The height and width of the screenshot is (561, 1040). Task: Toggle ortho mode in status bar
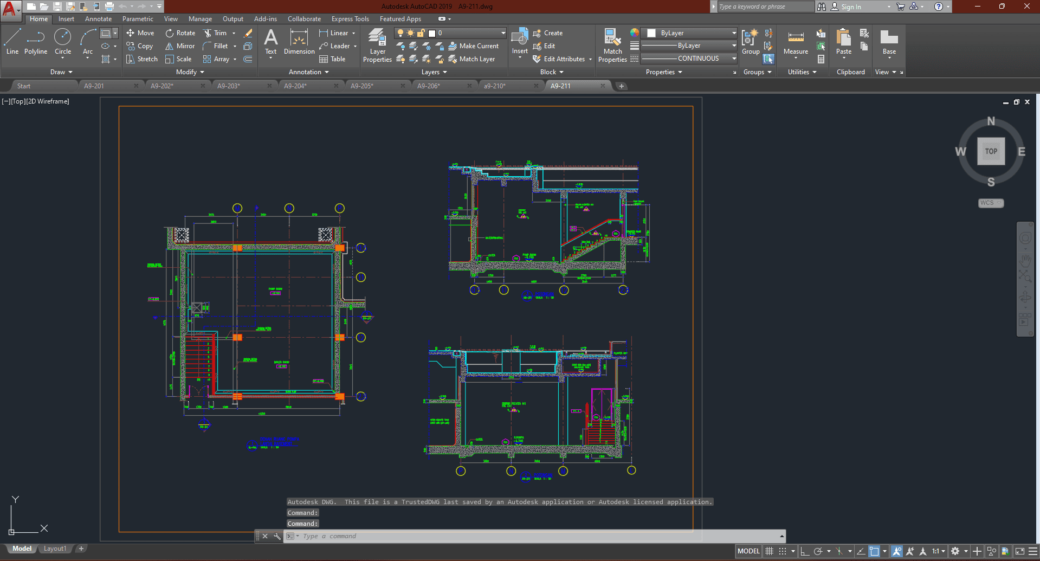[805, 551]
